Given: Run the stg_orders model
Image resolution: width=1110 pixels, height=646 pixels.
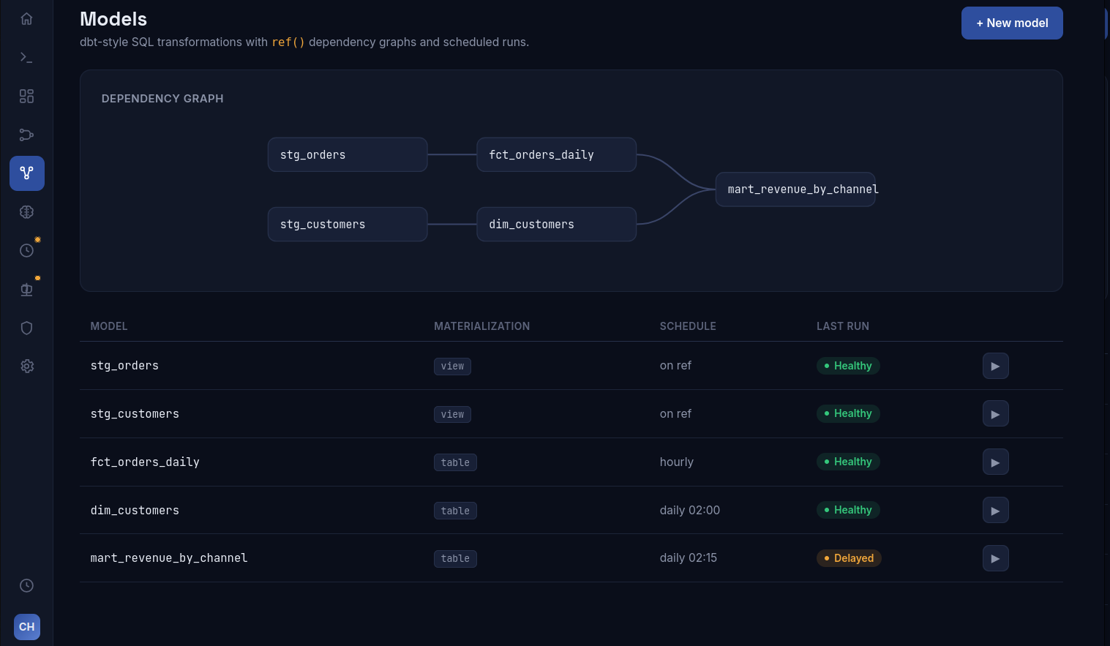Looking at the screenshot, I should pos(995,366).
